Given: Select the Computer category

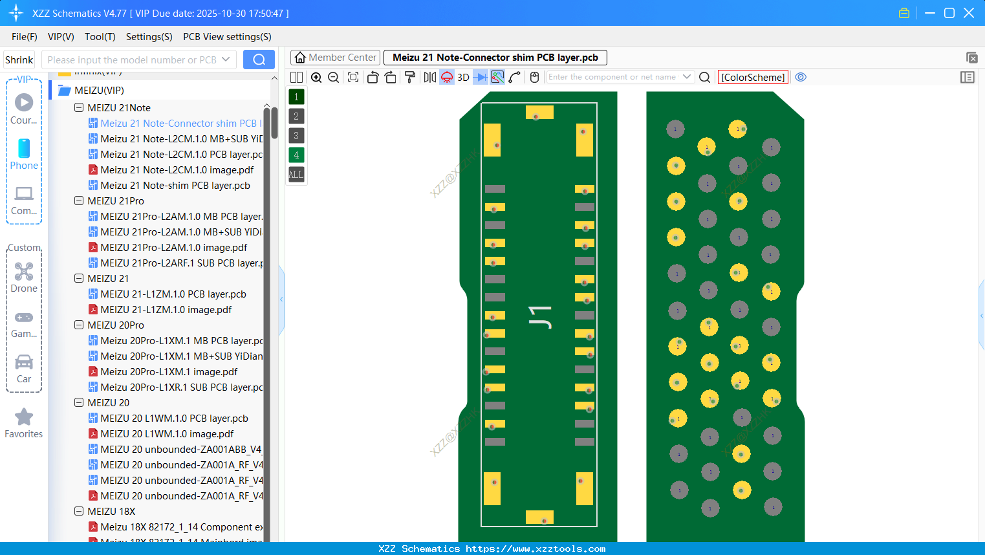Looking at the screenshot, I should pos(24,200).
